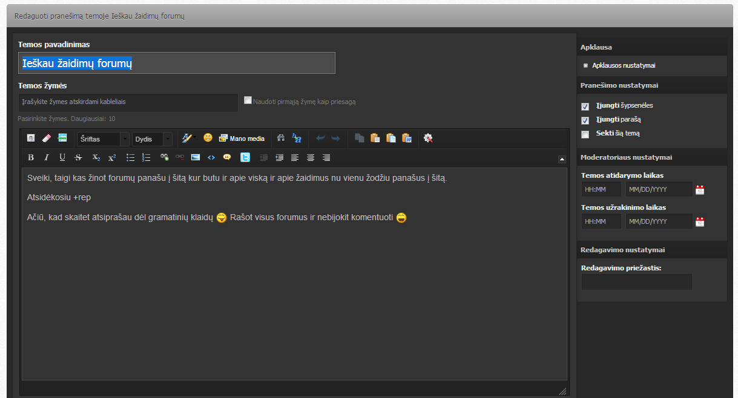Open the text color picker brush
Image resolution: width=738 pixels, height=398 pixels.
[x=187, y=139]
